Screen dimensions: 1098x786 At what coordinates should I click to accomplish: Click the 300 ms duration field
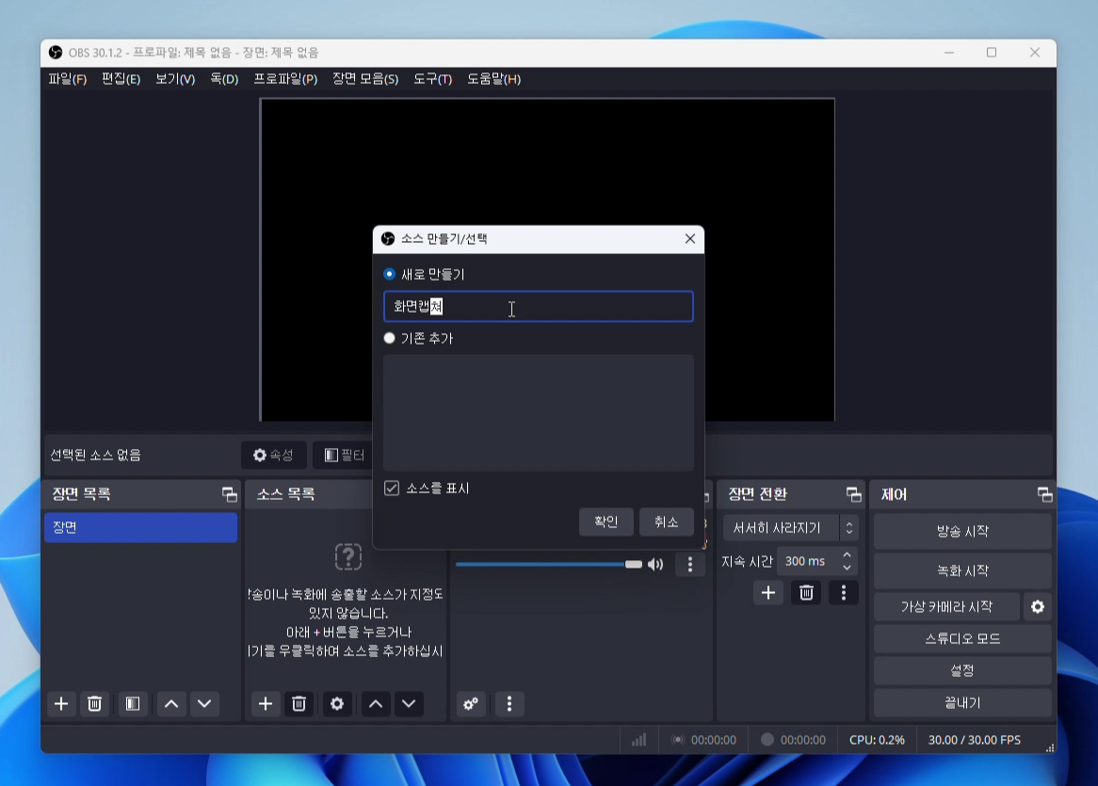[807, 561]
